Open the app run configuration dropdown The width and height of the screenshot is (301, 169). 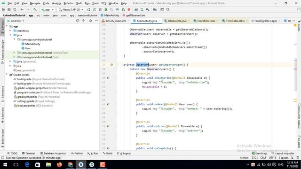[x=48, y=9]
